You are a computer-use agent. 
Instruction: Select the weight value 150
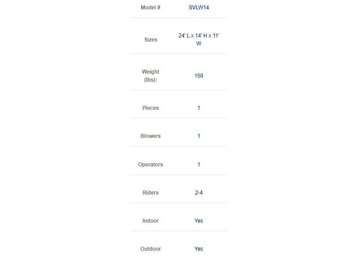tap(199, 76)
